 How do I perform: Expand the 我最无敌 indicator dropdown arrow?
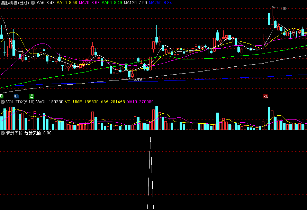pos(3,133)
